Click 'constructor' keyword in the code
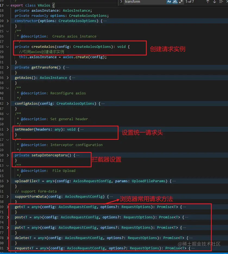Screen dimensions: 228x254 tap(26, 21)
